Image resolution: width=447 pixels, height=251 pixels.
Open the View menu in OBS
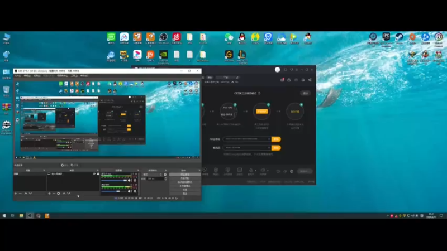[x=37, y=76]
